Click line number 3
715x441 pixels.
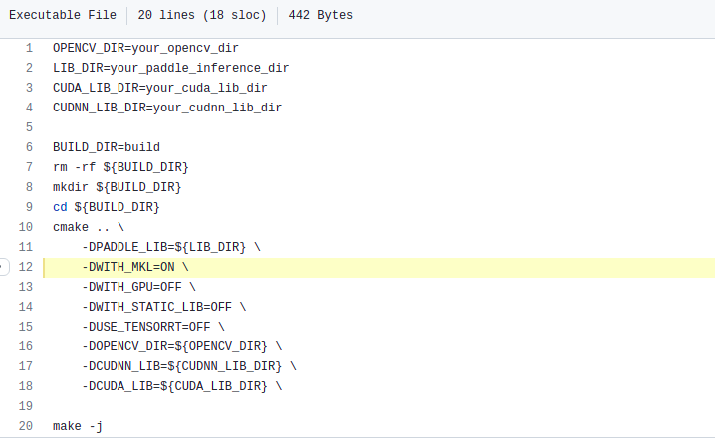29,88
